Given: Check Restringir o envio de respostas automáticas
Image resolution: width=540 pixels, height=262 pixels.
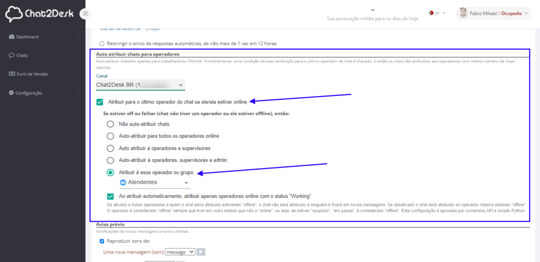Looking at the screenshot, I should (102, 44).
